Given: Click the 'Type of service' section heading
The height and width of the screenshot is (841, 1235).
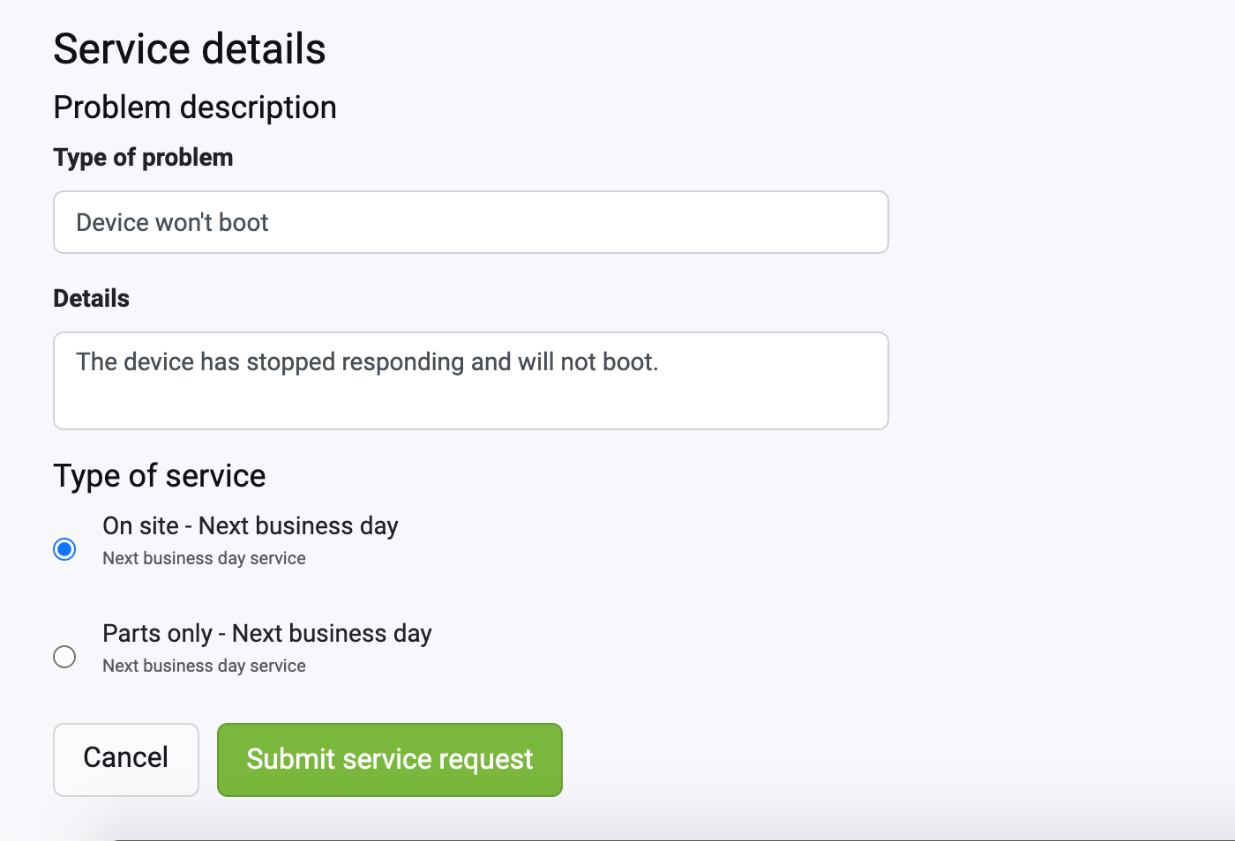Looking at the screenshot, I should tap(160, 476).
